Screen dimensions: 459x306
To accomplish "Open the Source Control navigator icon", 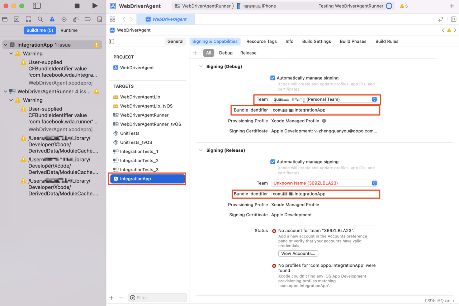I will [x=16, y=19].
